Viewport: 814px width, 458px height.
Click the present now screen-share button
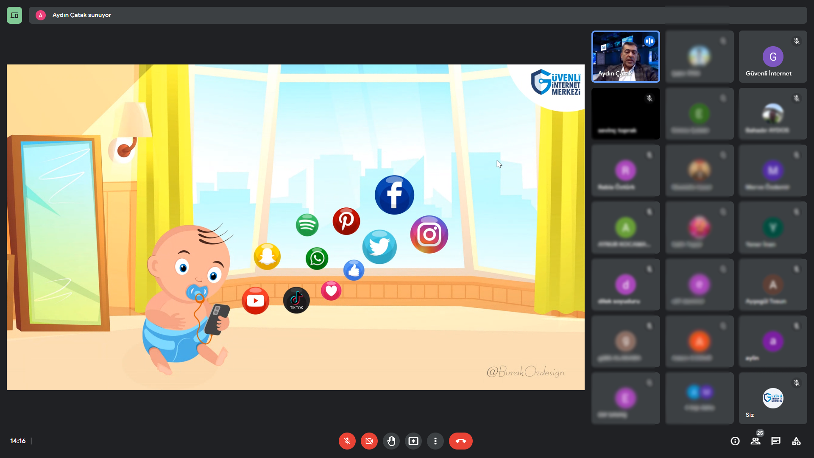(413, 441)
